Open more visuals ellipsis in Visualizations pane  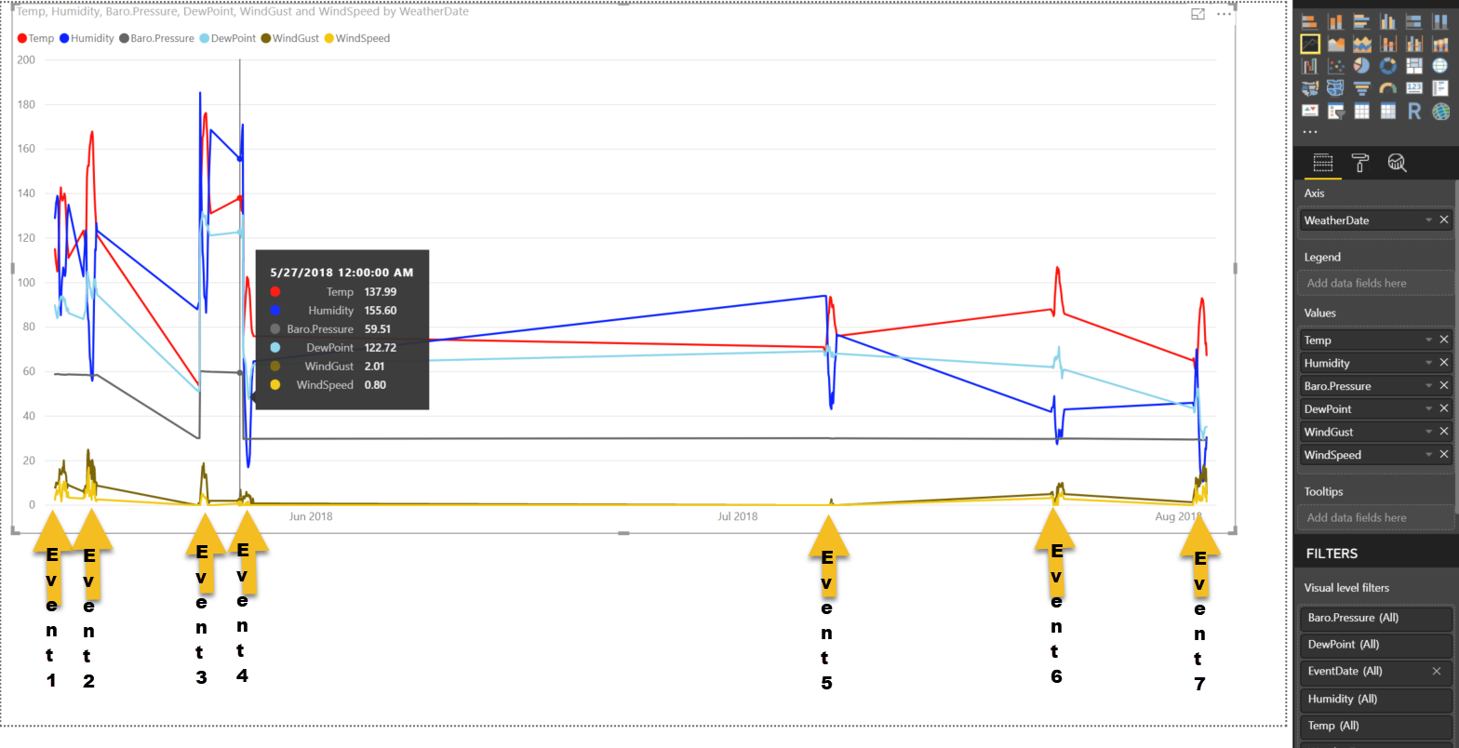click(x=1310, y=132)
